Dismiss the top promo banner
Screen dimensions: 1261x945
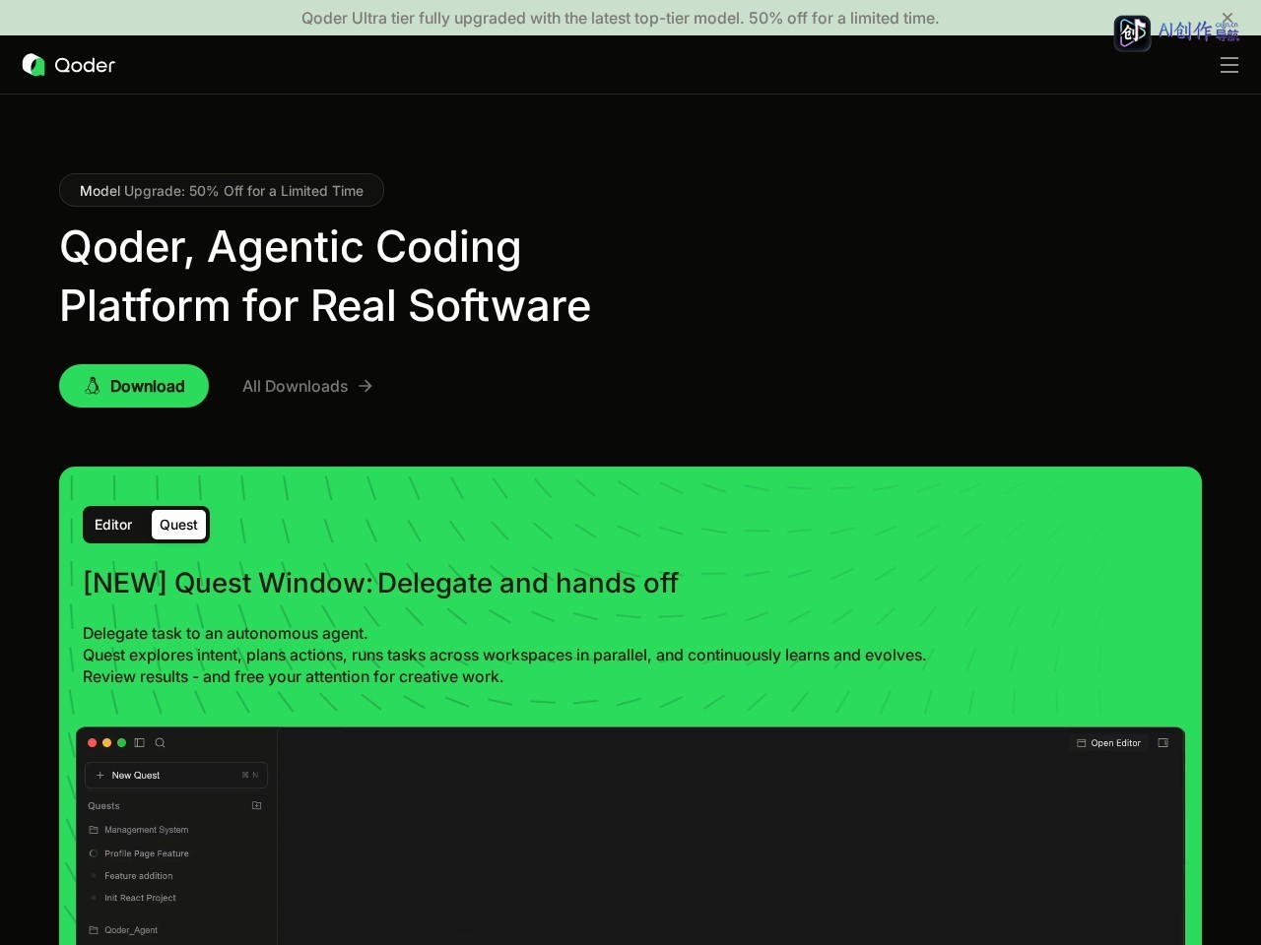1228,18
